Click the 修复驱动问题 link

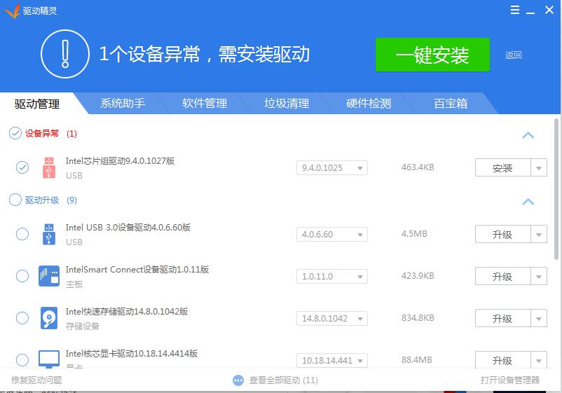[36, 380]
